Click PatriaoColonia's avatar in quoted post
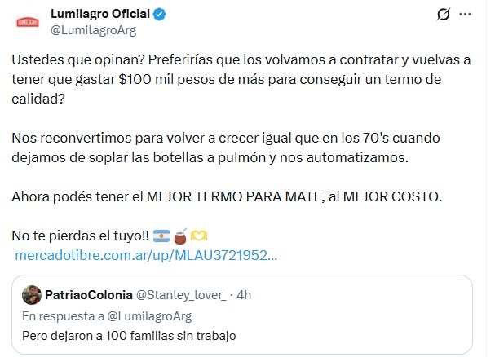Screen dimensions: 495x357 coord(32,294)
